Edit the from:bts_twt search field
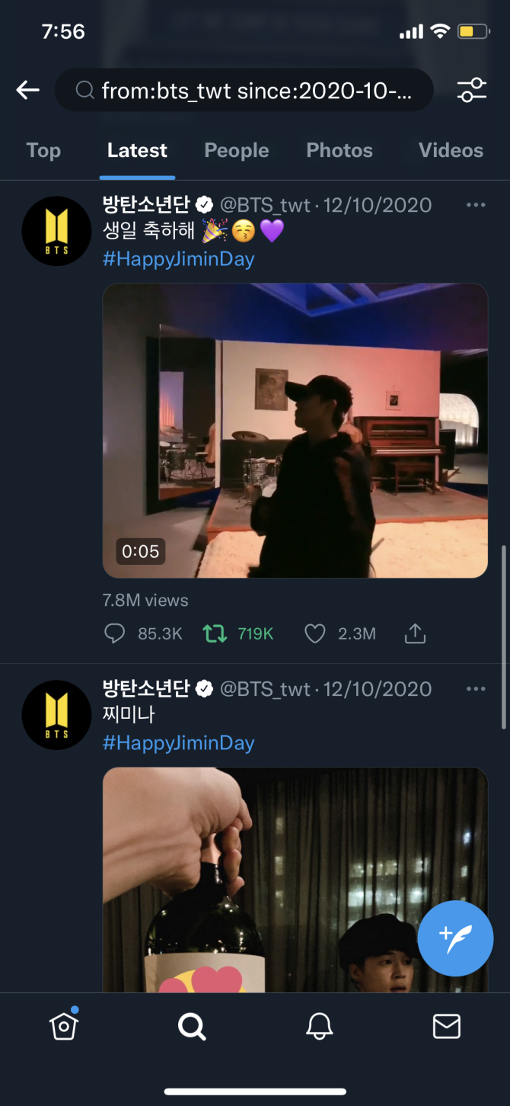The width and height of the screenshot is (510, 1106). tap(255, 91)
